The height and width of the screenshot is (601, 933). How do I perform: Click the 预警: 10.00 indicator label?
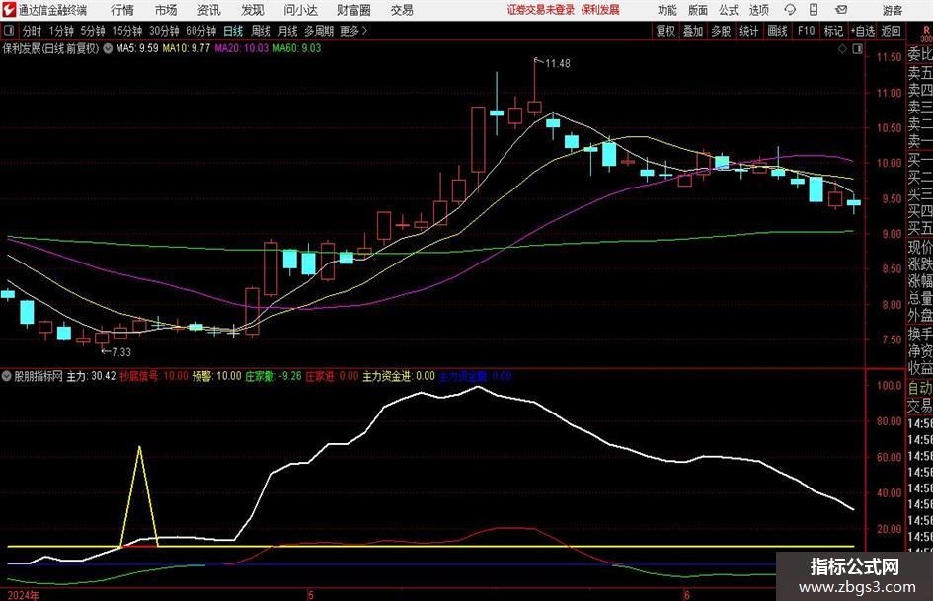click(x=216, y=376)
